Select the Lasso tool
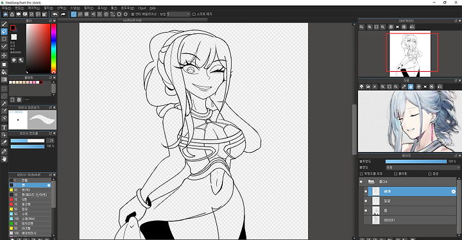This screenshot has width=462, height=240. 4,96
